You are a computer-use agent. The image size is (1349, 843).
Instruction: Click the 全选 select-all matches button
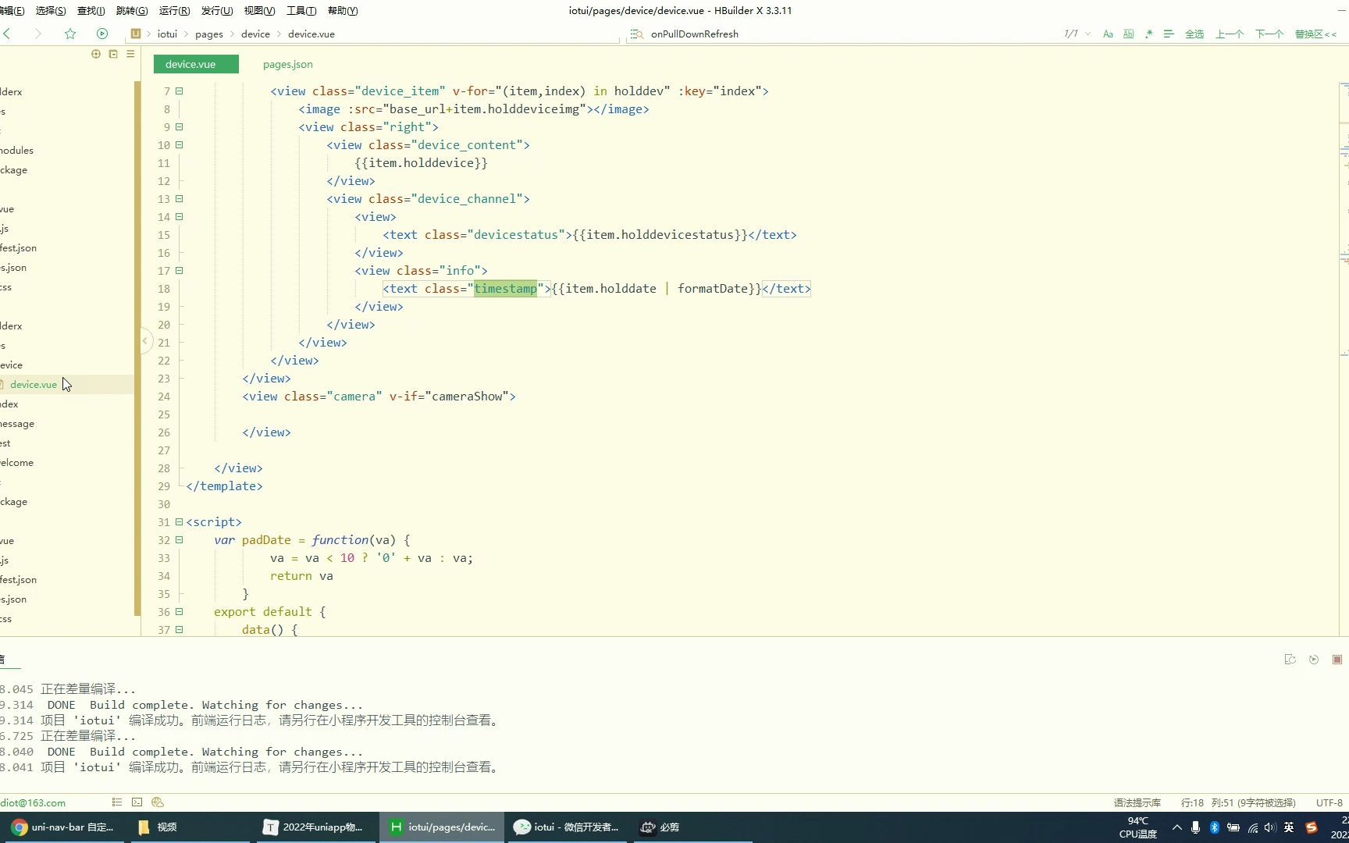(x=1194, y=34)
